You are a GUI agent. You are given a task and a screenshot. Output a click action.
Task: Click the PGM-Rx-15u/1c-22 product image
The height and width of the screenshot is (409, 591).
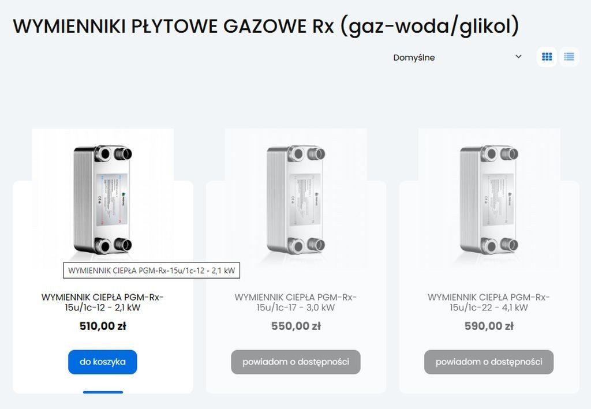point(488,199)
